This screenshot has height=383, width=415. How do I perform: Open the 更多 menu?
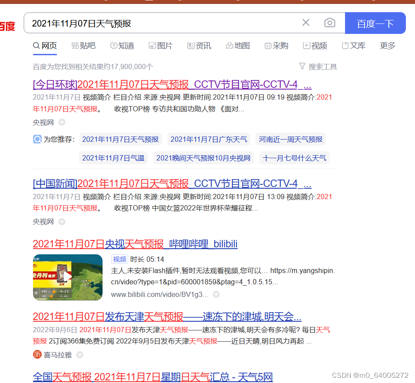tap(388, 46)
